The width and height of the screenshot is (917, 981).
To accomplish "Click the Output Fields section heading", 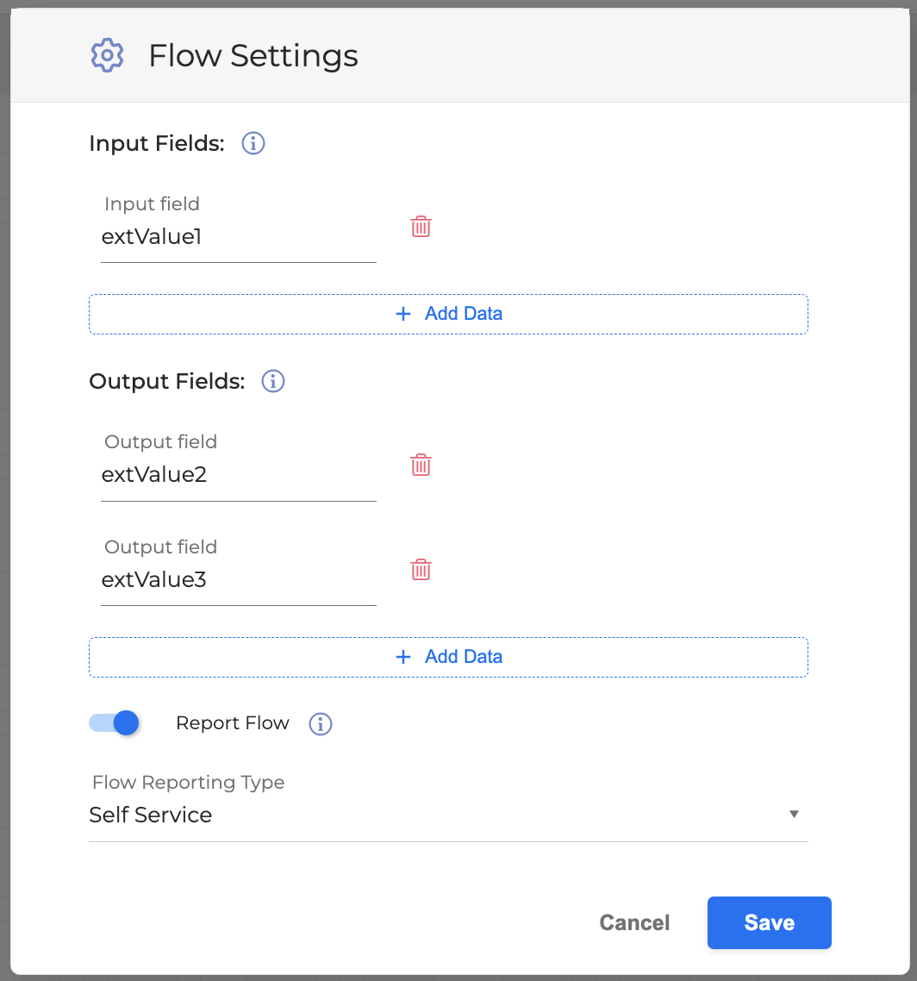I will click(x=167, y=381).
